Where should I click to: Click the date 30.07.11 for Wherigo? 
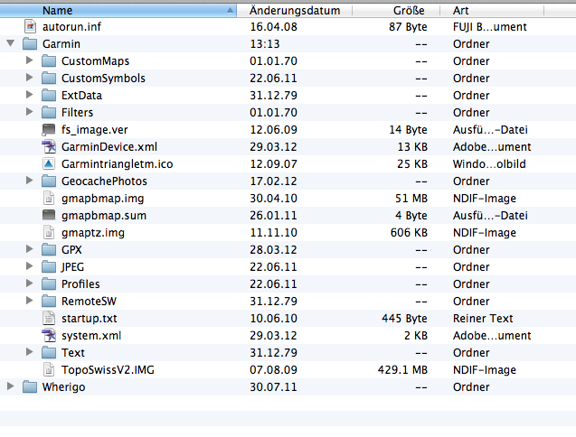(x=273, y=387)
